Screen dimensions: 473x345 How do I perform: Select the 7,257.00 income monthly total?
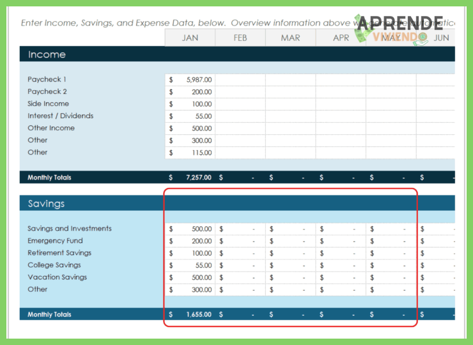(x=190, y=178)
